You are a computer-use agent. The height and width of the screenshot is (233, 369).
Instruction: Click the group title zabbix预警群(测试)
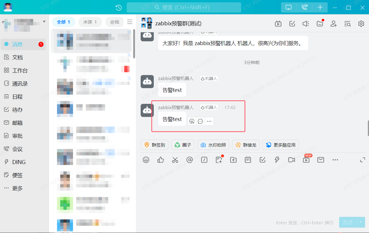178,23
